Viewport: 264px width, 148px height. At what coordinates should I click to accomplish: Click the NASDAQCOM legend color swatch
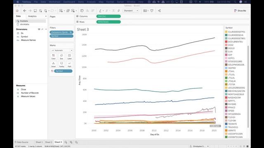(x=226, y=97)
